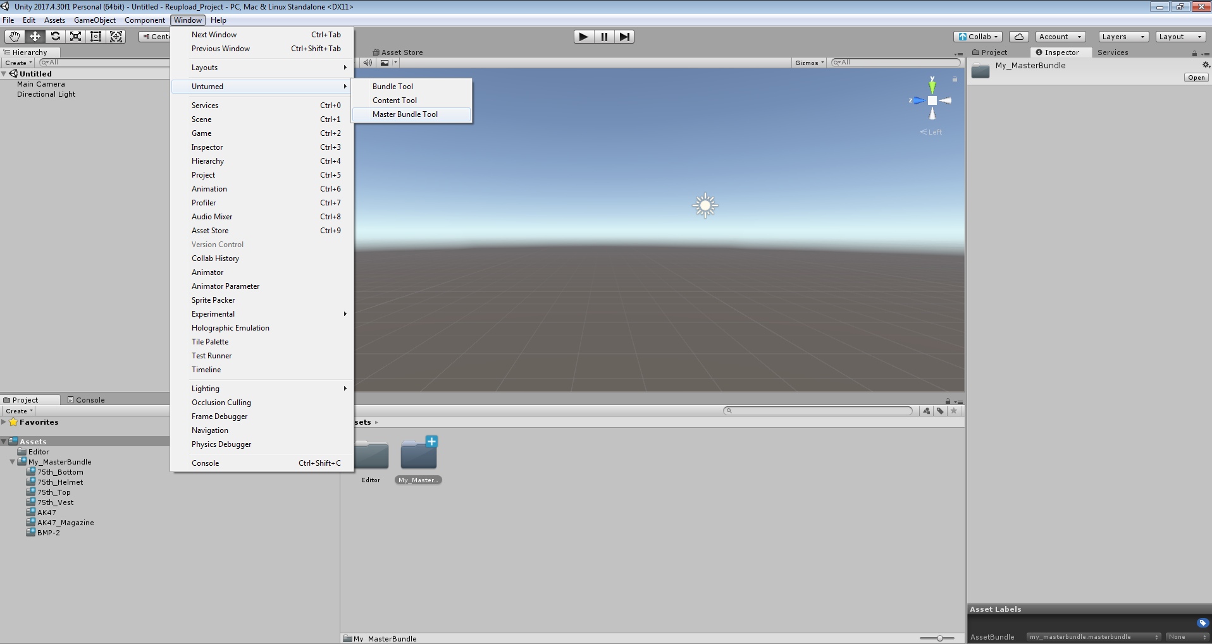Select the Move tool in the toolbar
The width and height of the screenshot is (1212, 644).
35,37
